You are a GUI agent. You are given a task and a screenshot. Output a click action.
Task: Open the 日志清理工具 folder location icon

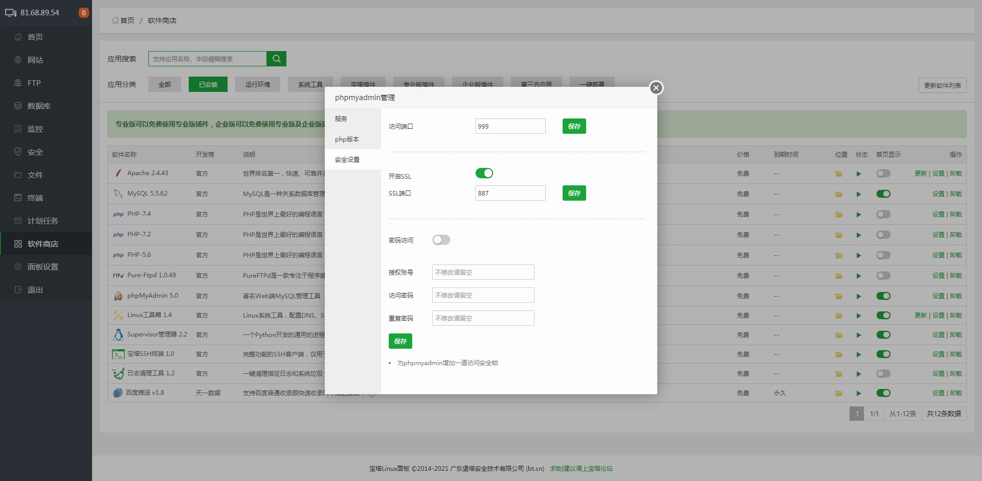839,374
